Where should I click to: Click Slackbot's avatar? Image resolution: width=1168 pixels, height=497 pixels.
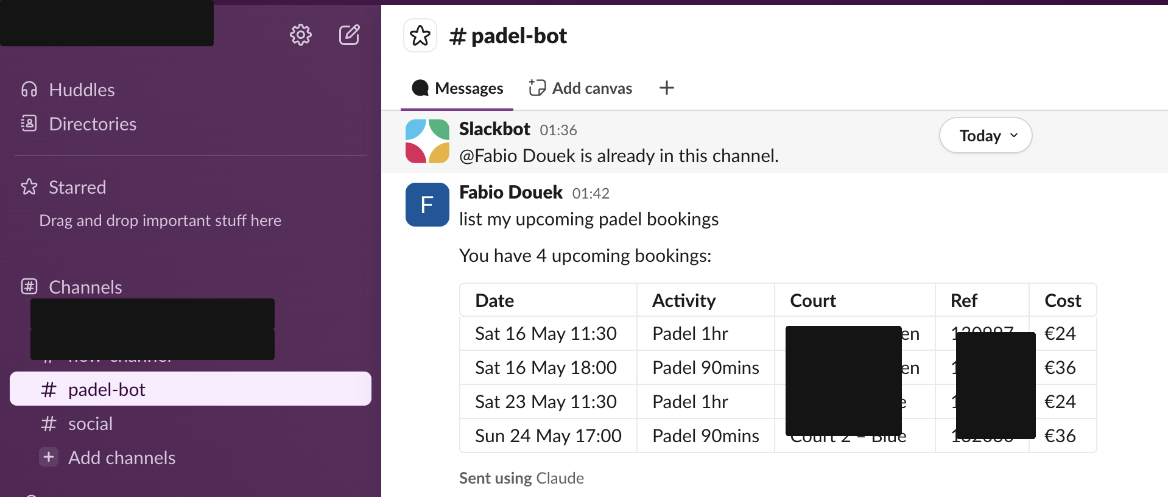click(x=427, y=141)
